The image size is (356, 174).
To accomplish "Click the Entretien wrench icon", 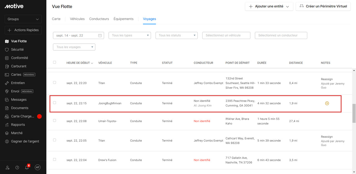I will [x=7, y=83].
